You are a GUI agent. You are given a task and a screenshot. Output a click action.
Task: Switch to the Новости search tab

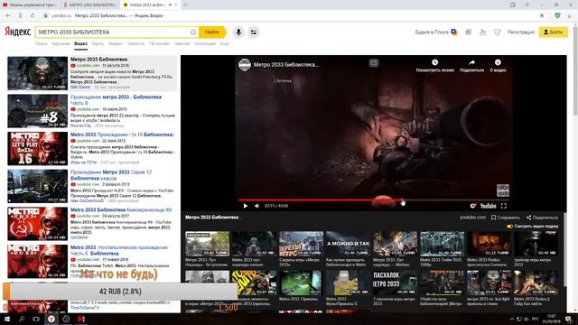click(135, 43)
